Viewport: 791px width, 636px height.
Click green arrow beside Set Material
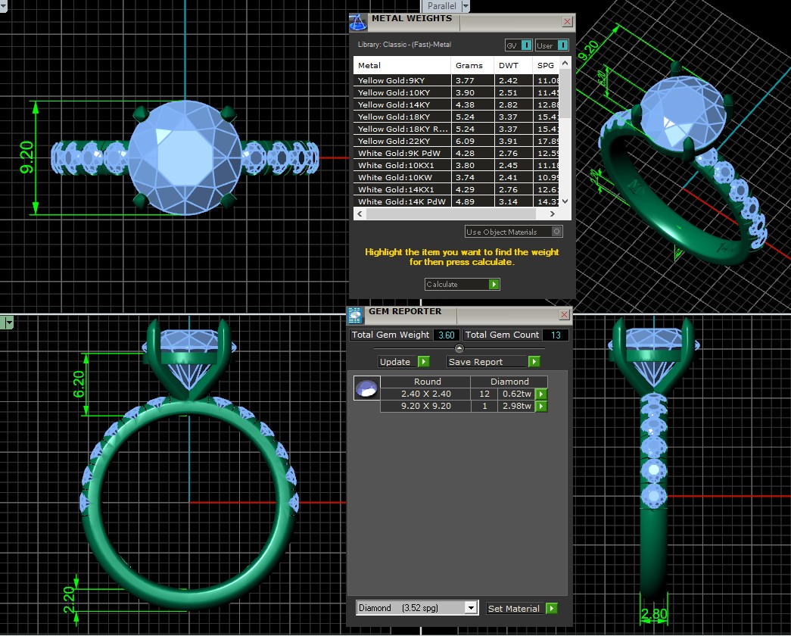[x=551, y=608]
